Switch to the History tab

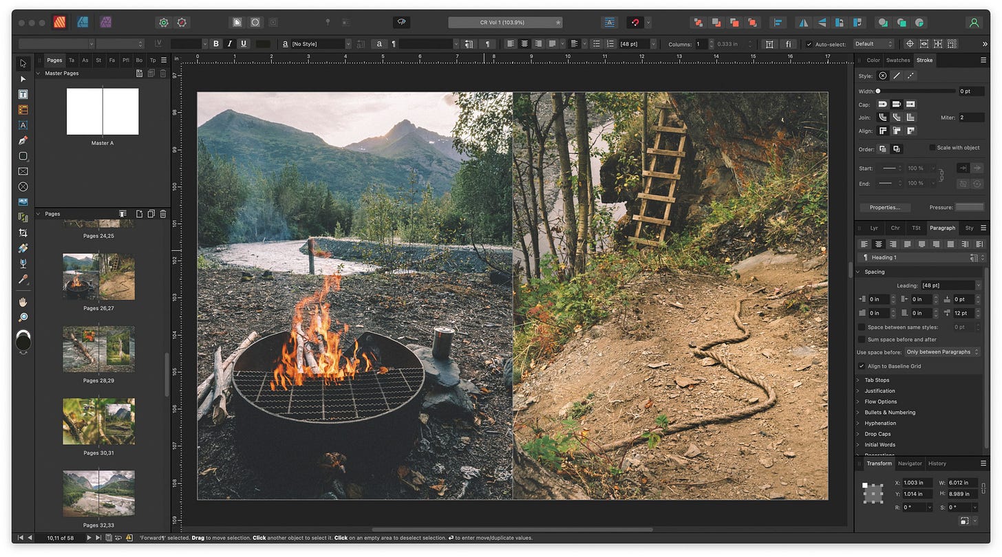[937, 463]
